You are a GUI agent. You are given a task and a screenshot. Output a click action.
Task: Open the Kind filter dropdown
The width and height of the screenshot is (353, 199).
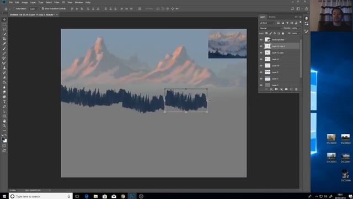tap(267, 23)
